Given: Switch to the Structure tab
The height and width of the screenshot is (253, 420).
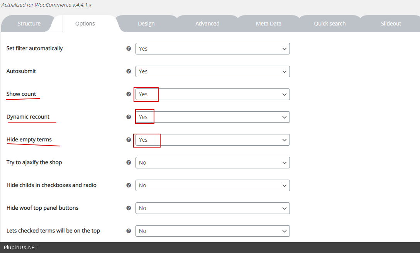Looking at the screenshot, I should 29,24.
